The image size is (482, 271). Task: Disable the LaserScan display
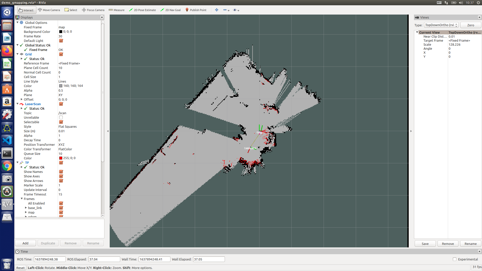tap(61, 104)
